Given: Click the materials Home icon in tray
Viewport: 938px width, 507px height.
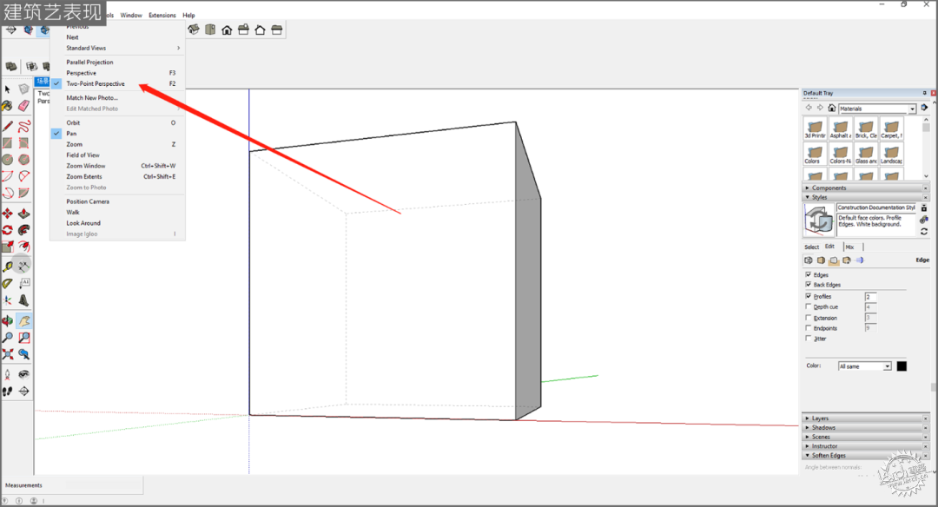Looking at the screenshot, I should click(831, 109).
